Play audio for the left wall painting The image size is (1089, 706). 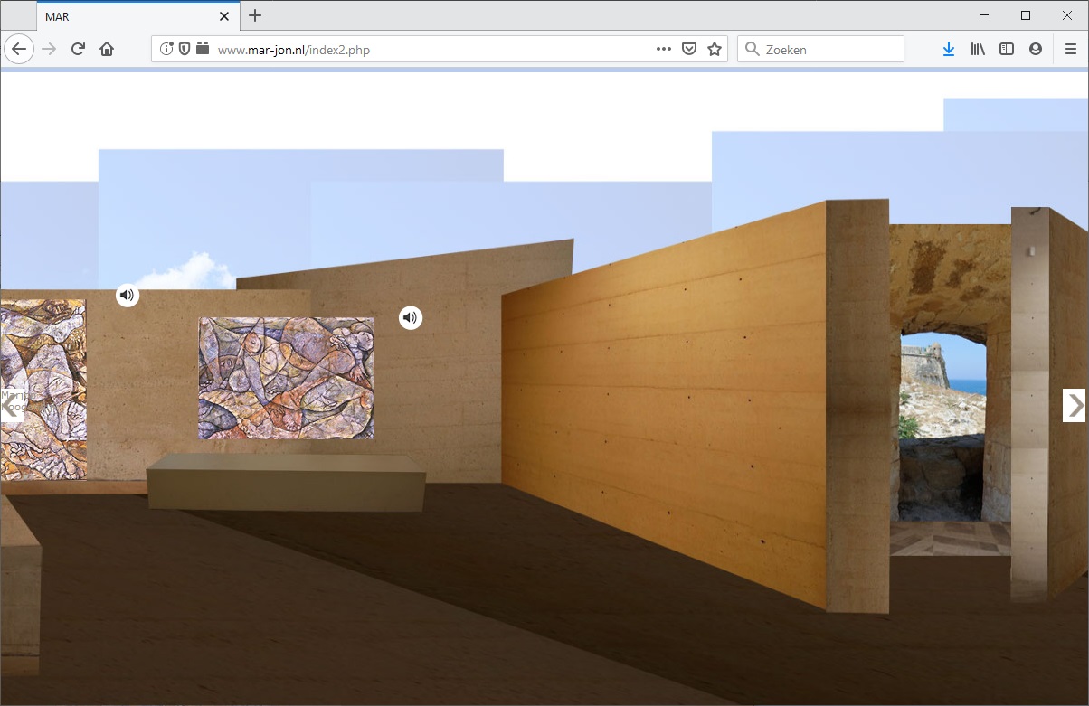(x=128, y=296)
